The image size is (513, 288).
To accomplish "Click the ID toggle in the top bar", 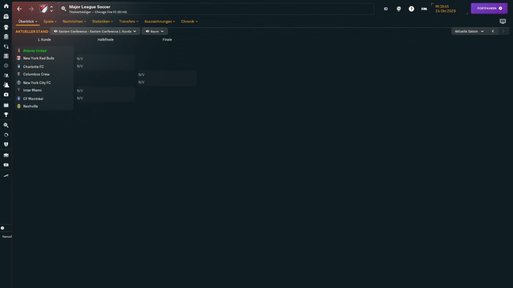I will click(x=386, y=8).
